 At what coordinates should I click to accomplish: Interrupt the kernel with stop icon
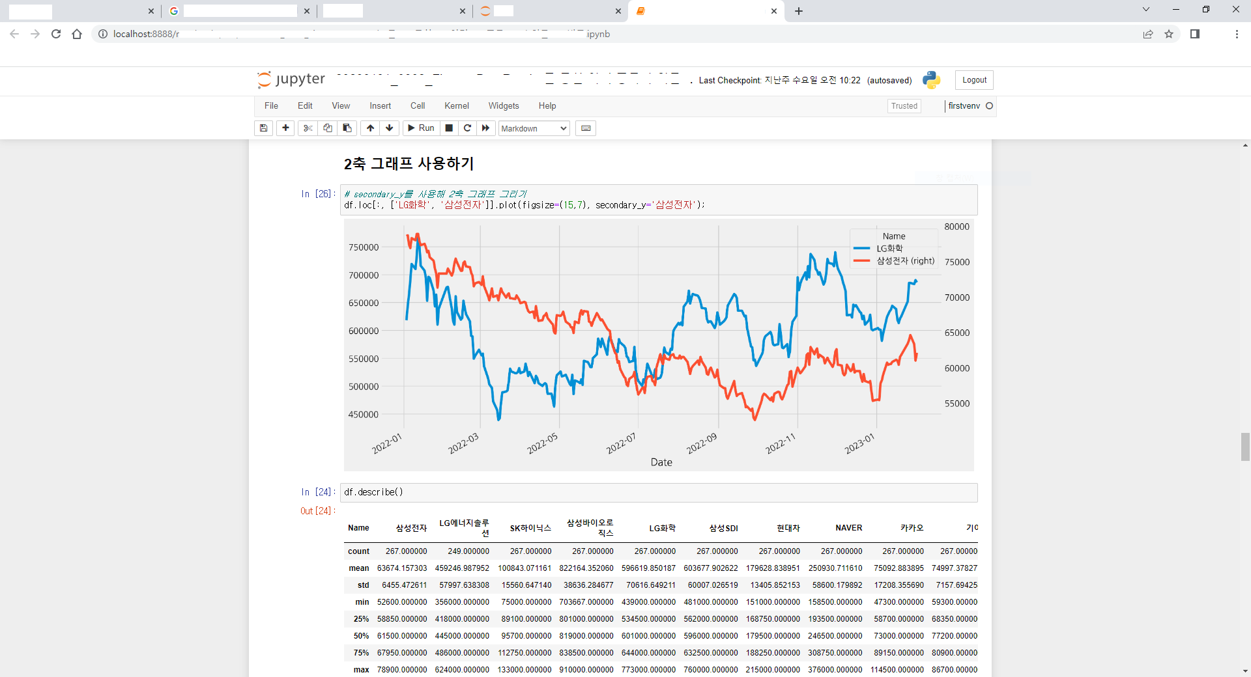tap(449, 128)
